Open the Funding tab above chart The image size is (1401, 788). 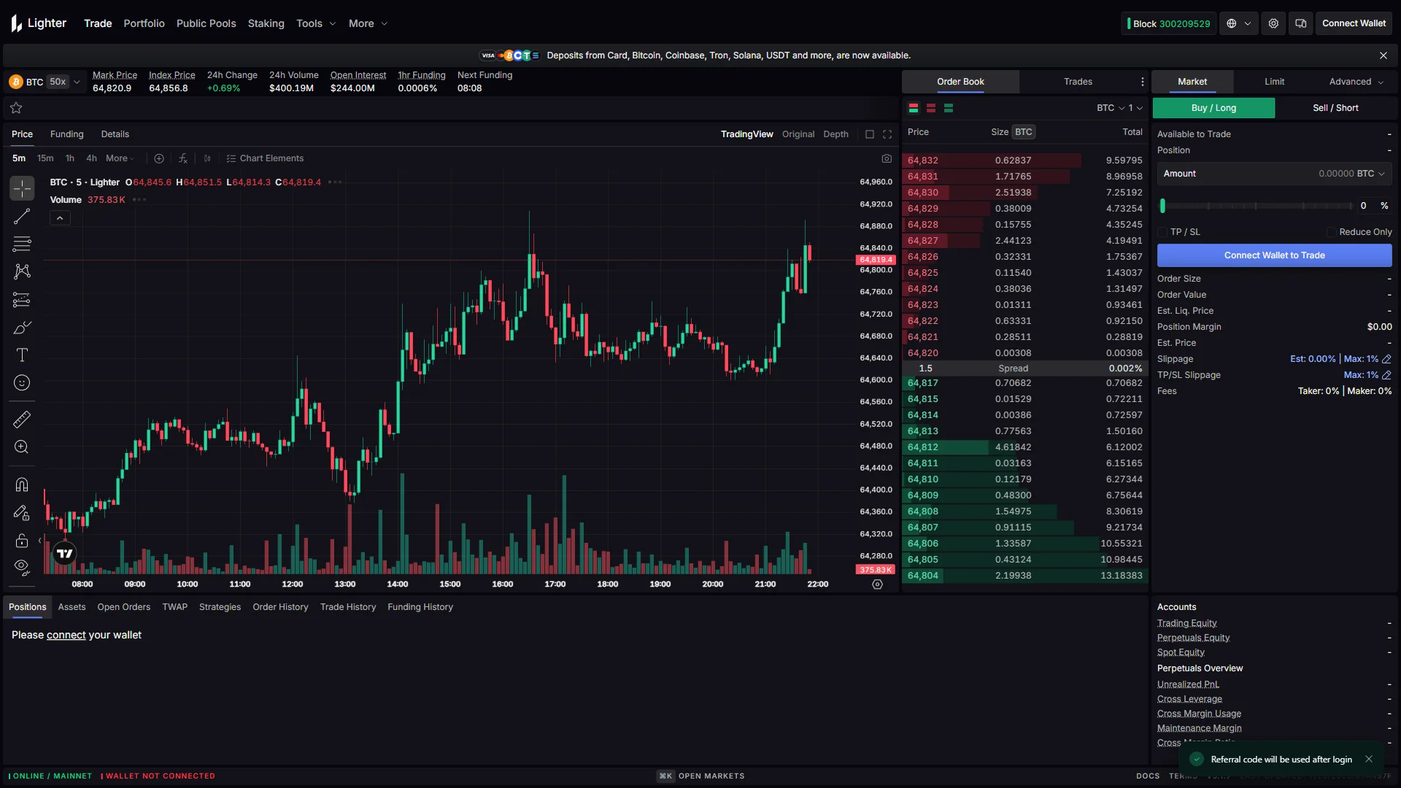(x=66, y=134)
